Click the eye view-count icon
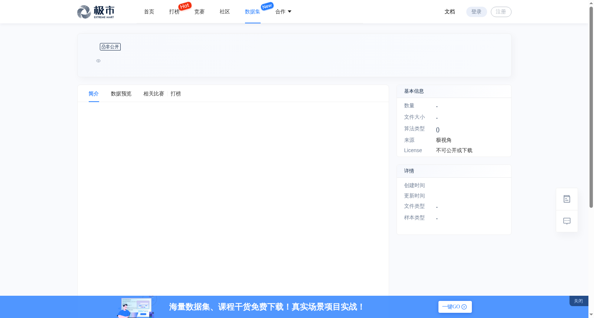The height and width of the screenshot is (318, 594). [98, 61]
